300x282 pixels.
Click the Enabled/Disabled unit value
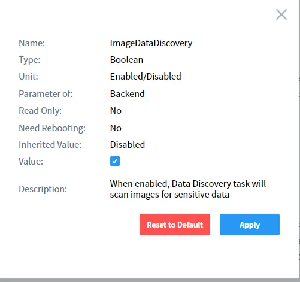[x=146, y=77]
